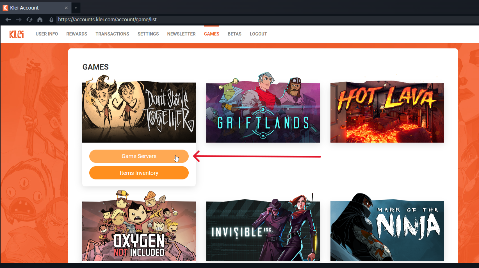Select the GAMES nav item

point(212,34)
